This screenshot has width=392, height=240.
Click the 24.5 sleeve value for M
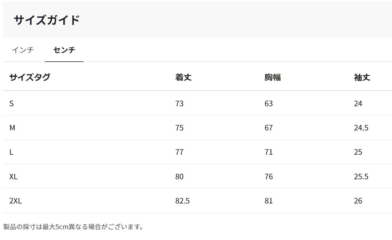pyautogui.click(x=361, y=128)
